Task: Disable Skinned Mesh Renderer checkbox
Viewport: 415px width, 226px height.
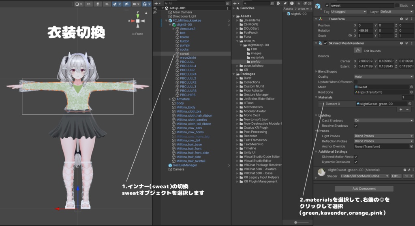Action: pos(325,43)
